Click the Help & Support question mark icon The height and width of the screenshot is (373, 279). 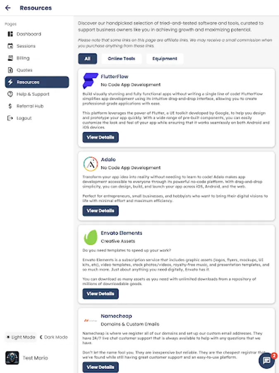11,94
